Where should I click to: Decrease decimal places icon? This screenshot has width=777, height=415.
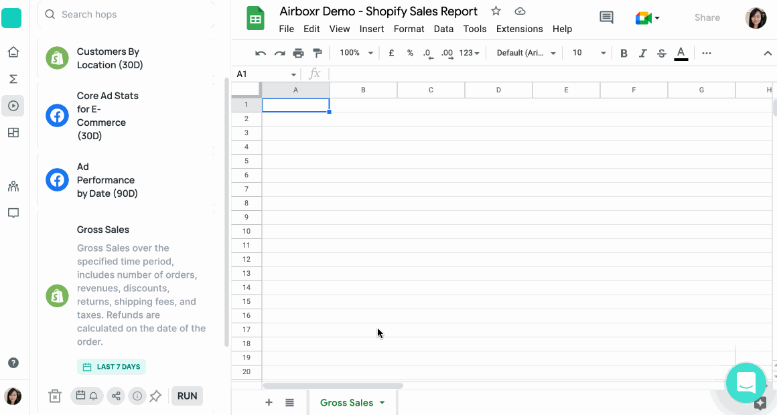(x=428, y=54)
